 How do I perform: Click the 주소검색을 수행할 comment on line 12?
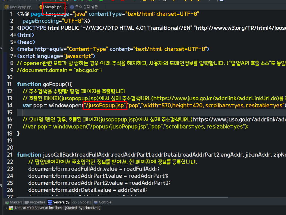75,91
